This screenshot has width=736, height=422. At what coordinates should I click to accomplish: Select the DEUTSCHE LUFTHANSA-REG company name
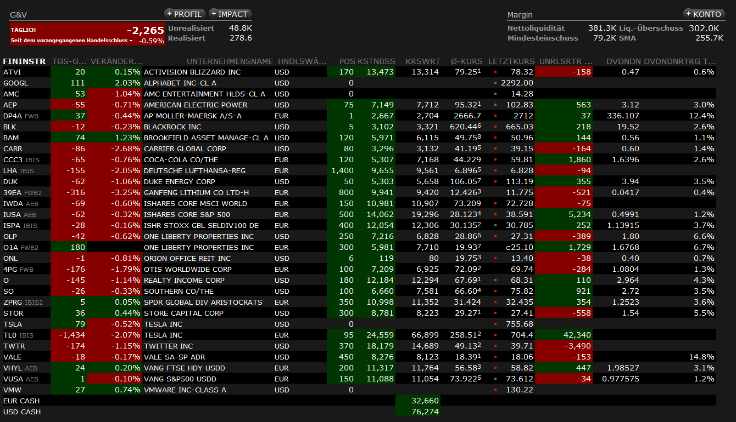tap(194, 170)
